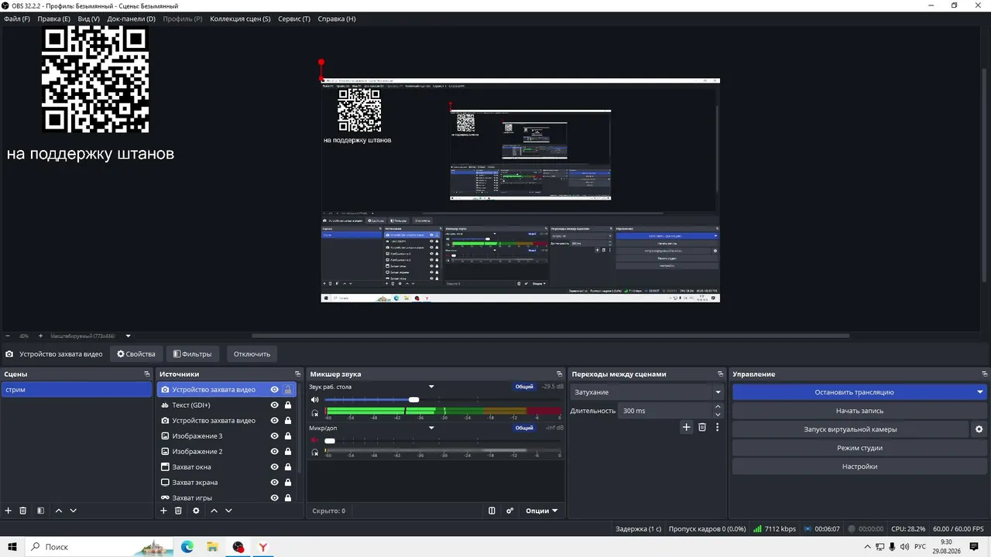
Task: Hide the Изображение 3 source
Action: (x=274, y=436)
